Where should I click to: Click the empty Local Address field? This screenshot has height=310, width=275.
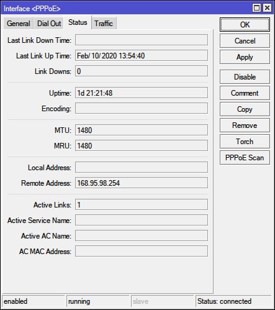142,167
